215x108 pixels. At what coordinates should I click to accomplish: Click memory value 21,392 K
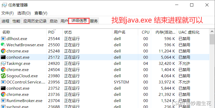click(167, 95)
